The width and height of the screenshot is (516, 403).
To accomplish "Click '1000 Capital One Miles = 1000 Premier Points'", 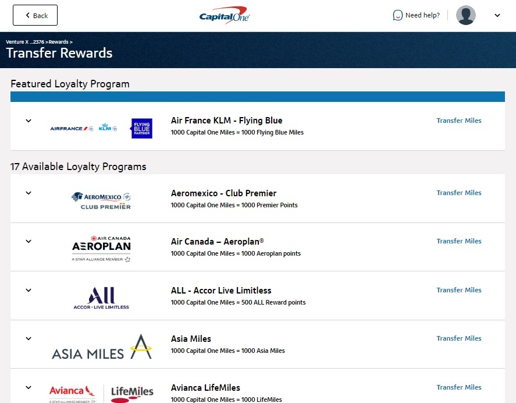I will tap(234, 205).
